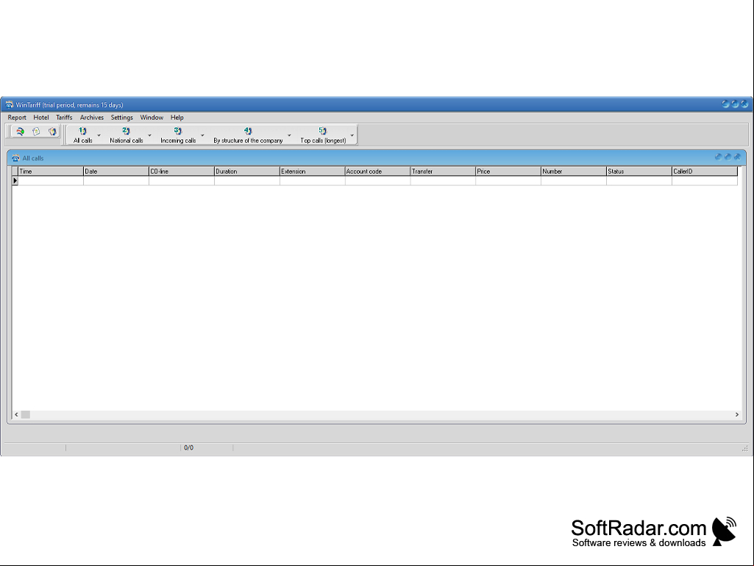Click the single document toolbar icon
The width and height of the screenshot is (754, 566).
[36, 132]
